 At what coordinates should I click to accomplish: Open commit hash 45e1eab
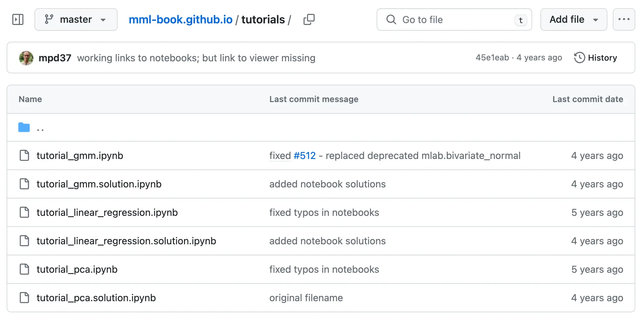(x=492, y=58)
